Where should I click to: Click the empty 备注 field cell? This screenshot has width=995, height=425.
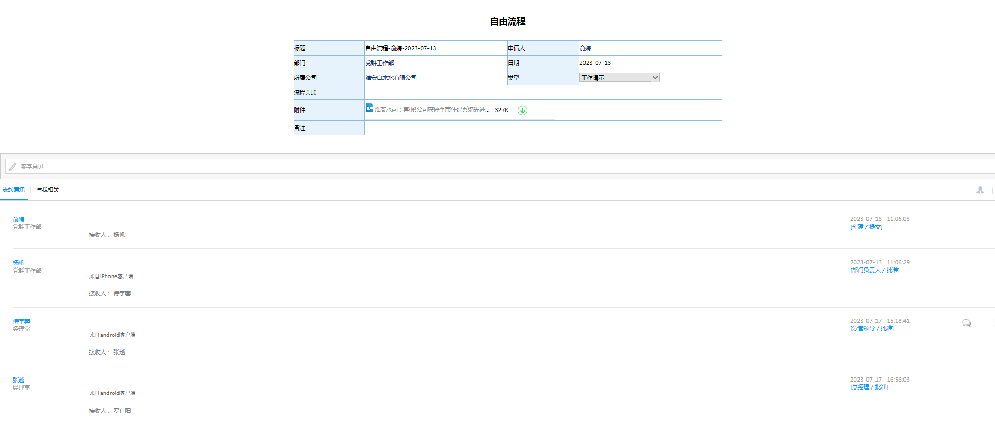pyautogui.click(x=543, y=128)
